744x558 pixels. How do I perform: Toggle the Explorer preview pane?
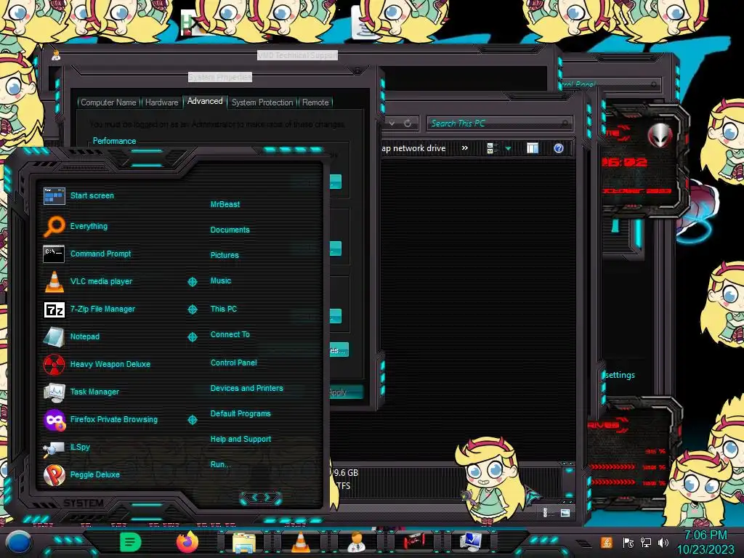533,148
